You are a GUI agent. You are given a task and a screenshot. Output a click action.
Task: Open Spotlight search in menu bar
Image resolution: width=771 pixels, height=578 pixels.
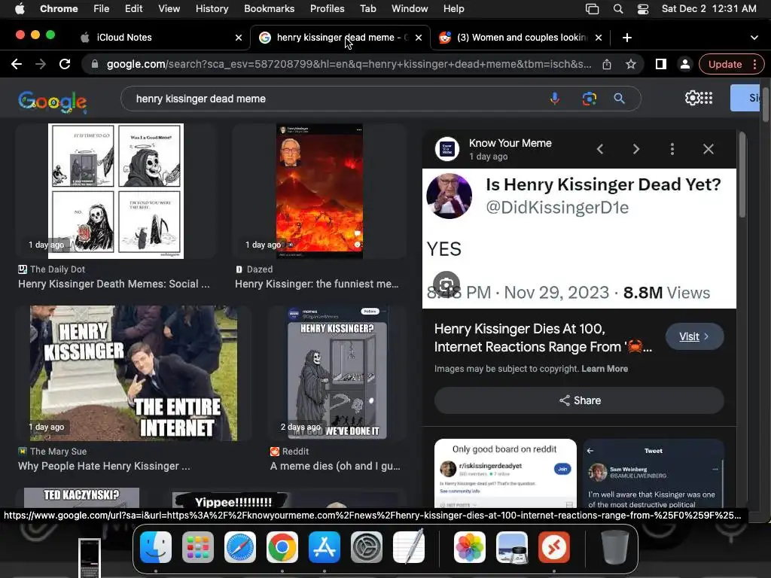coord(618,9)
